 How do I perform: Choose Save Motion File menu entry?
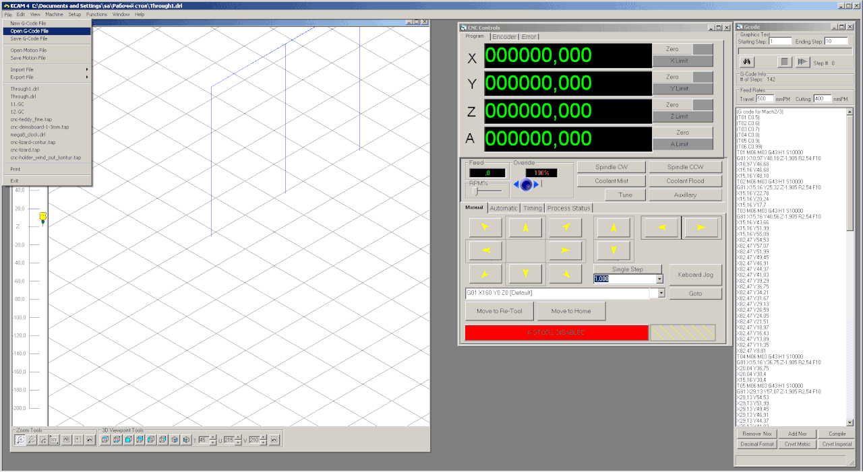pyautogui.click(x=47, y=58)
